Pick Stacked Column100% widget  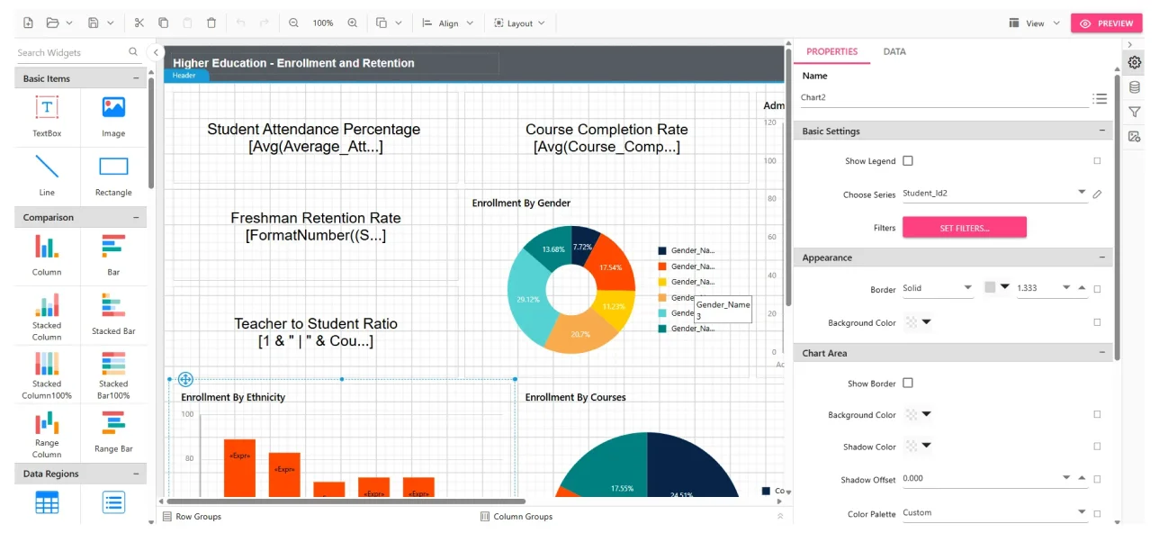tap(47, 375)
